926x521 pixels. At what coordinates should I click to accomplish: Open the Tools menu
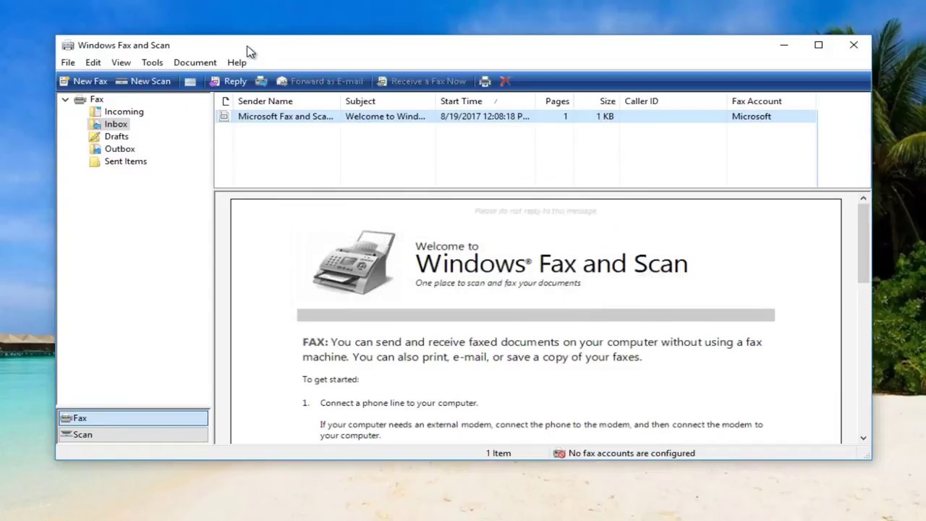152,62
